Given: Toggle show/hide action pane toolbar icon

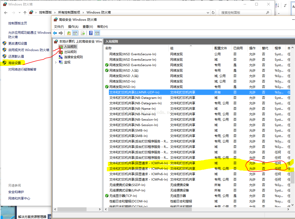Looking at the screenshot, I should point(97,33).
